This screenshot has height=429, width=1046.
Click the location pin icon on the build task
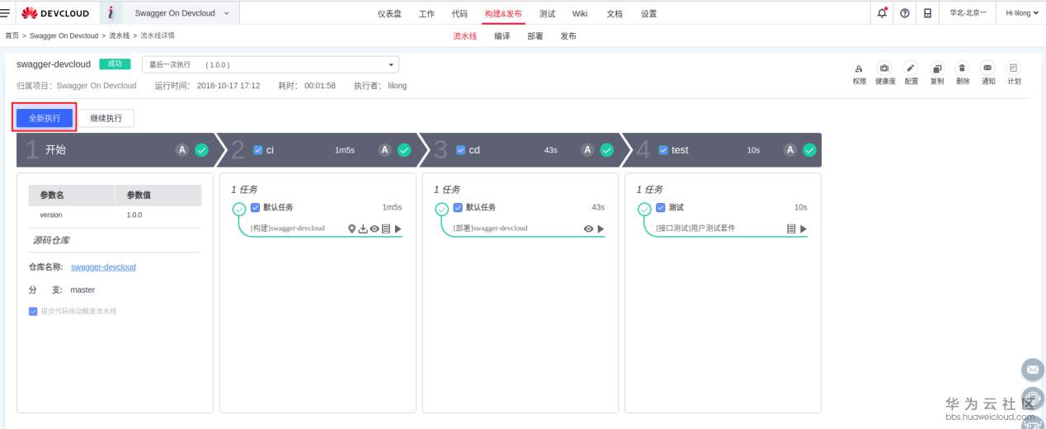click(x=351, y=229)
